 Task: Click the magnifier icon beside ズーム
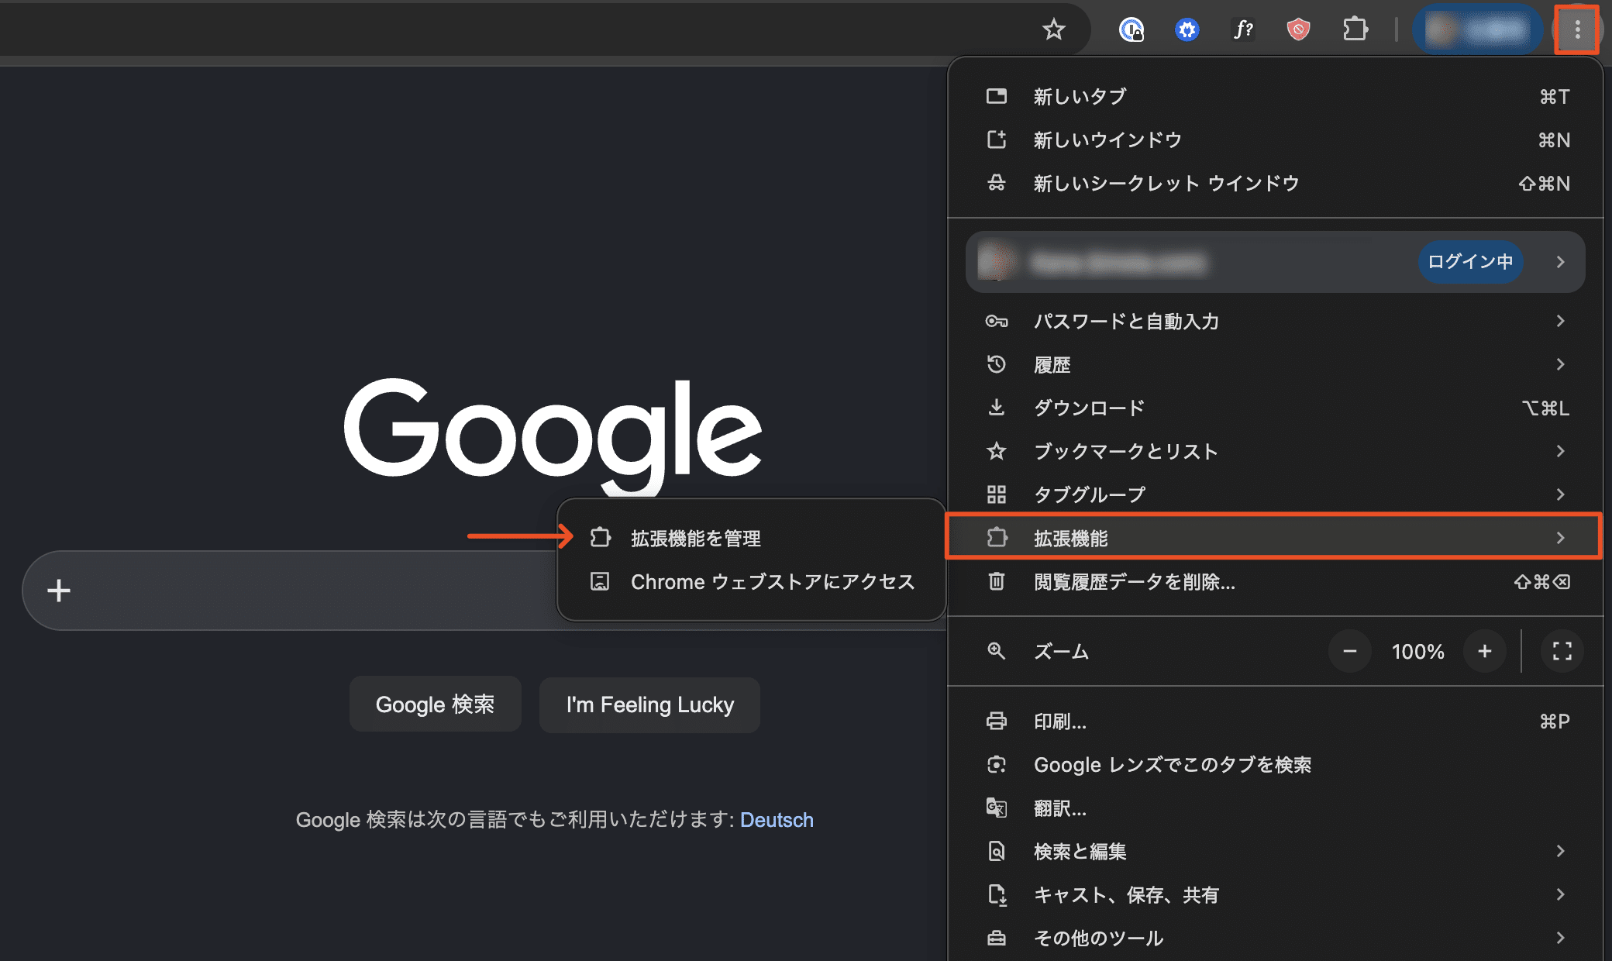point(997,651)
